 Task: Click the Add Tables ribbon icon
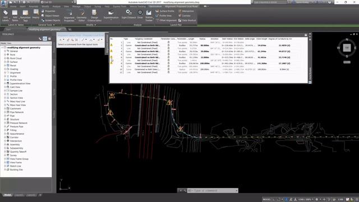coord(15,15)
